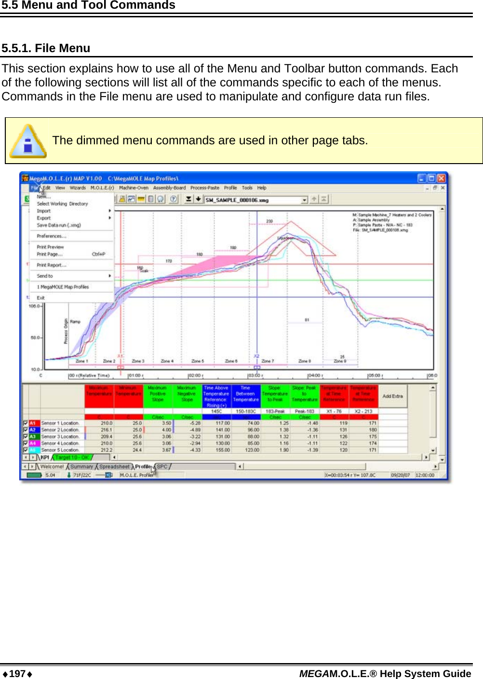The image size is (483, 679).
Task: Switch to the Summary tab
Action: (x=81, y=467)
